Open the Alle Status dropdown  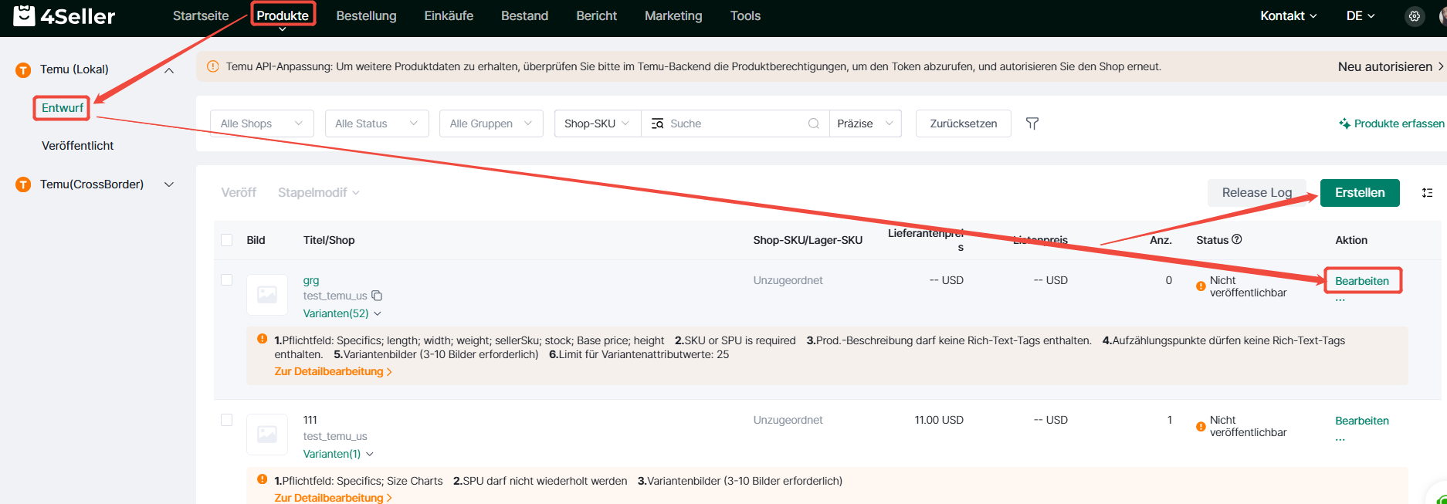coord(377,123)
